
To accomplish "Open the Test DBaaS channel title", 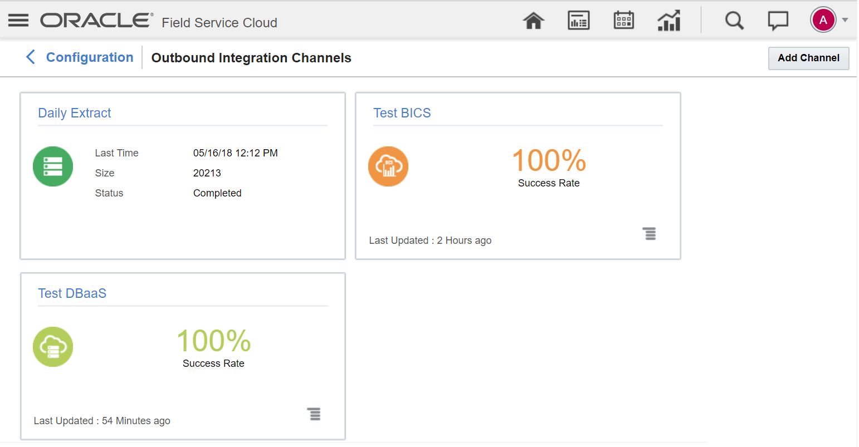I will [x=72, y=293].
